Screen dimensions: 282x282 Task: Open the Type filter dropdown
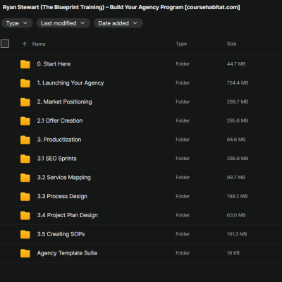pos(17,23)
